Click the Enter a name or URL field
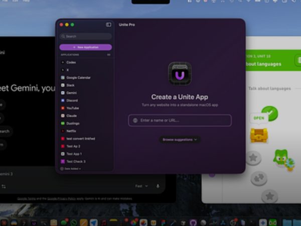The height and width of the screenshot is (226, 301). click(x=180, y=121)
